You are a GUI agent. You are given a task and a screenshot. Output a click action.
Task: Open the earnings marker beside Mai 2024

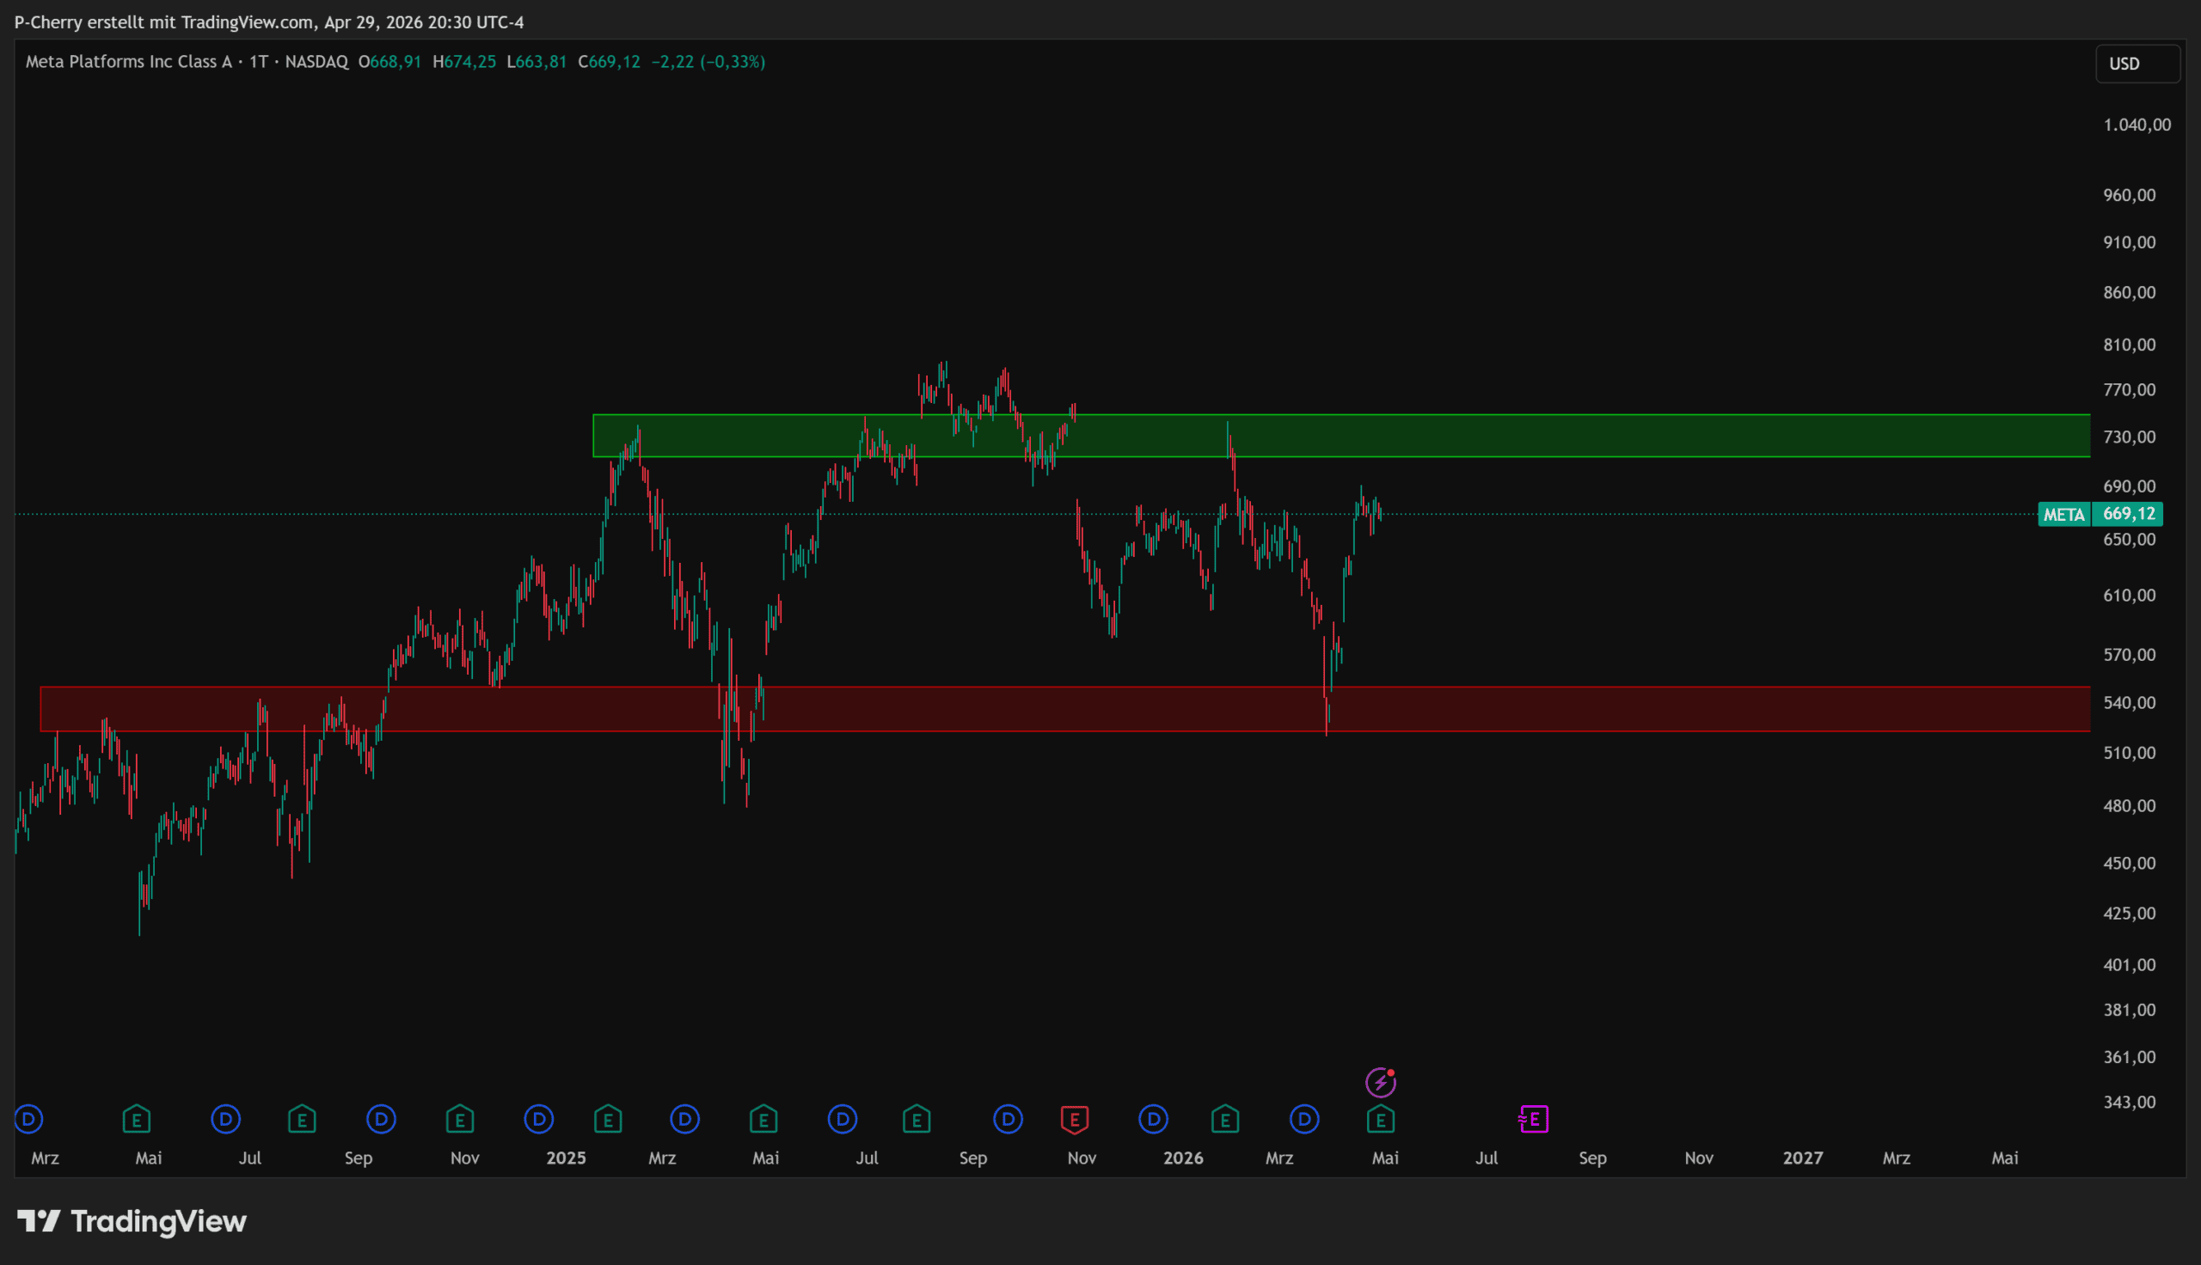(137, 1119)
